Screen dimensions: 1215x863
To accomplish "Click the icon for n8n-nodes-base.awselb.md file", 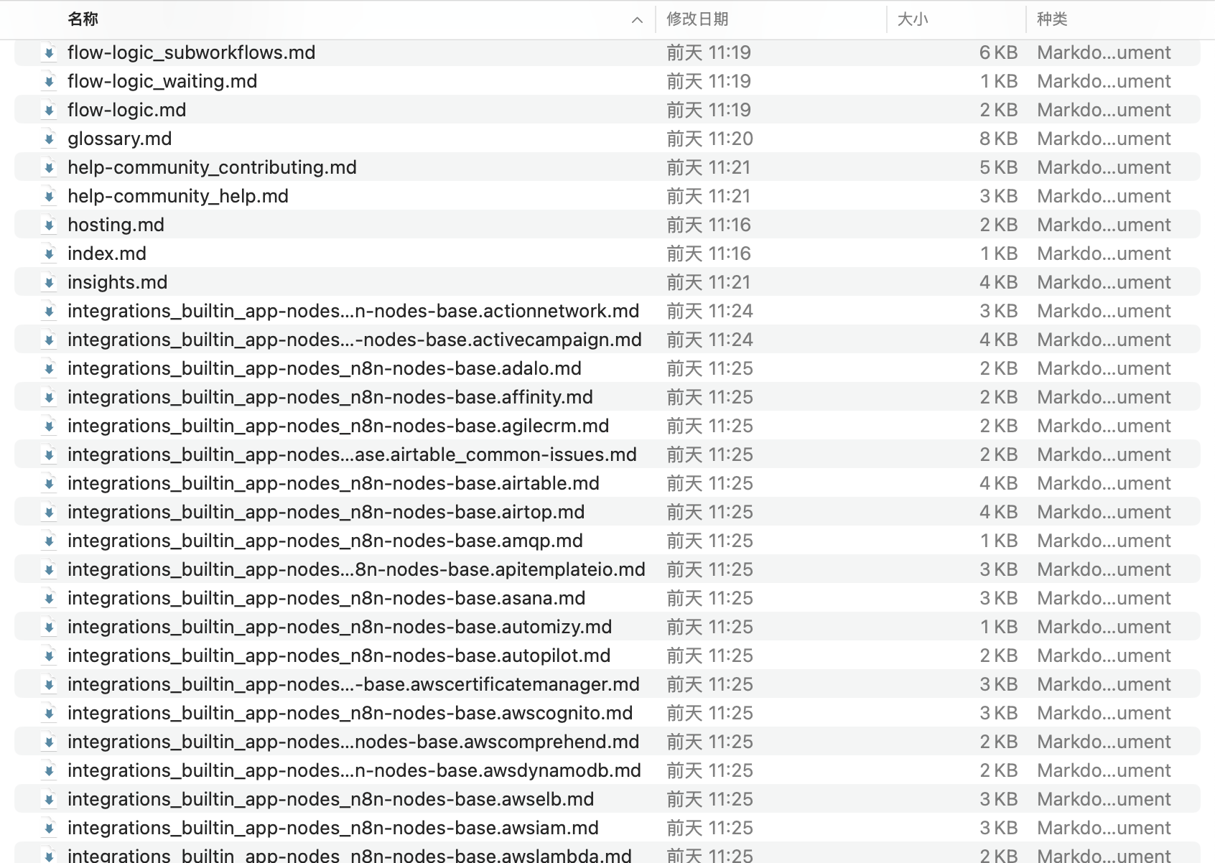I will tap(49, 799).
